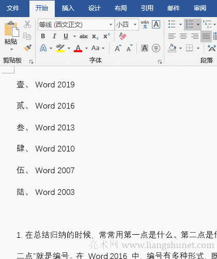The image size is (217, 259).
Task: Open the phonetic guide (wén) tool
Action: [145, 24]
